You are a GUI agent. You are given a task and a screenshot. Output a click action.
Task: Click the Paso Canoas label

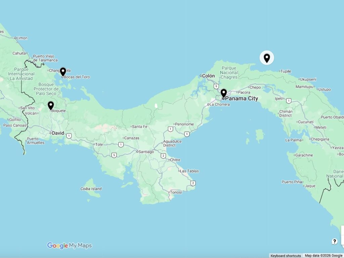pos(15,125)
